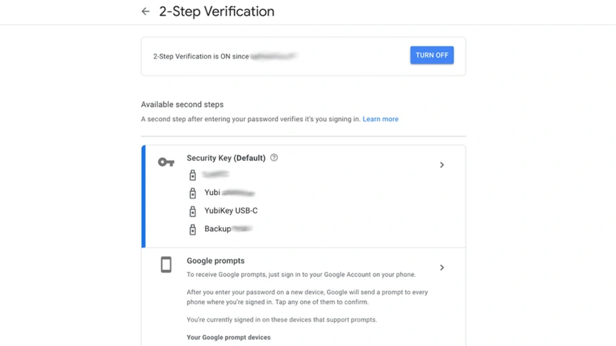616x346 pixels.
Task: Click the phone icon beside Google prompts
Action: 166,264
